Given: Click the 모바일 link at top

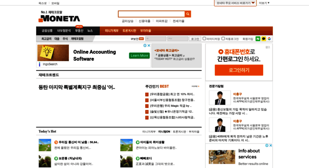Looking at the screenshot, I should (x=55, y=3).
